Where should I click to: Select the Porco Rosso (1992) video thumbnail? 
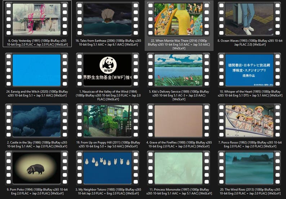249,121
